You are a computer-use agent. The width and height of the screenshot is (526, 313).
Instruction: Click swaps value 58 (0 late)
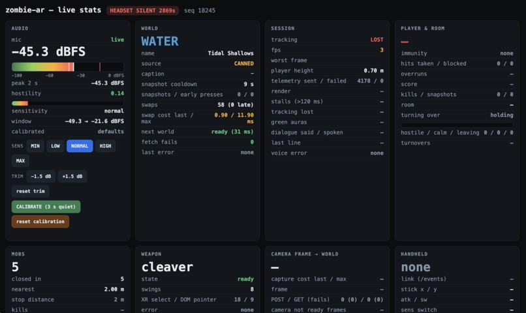click(x=236, y=105)
